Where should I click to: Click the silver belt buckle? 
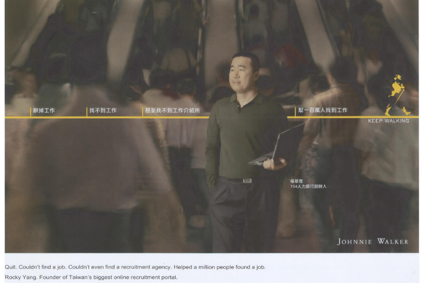[246, 181]
